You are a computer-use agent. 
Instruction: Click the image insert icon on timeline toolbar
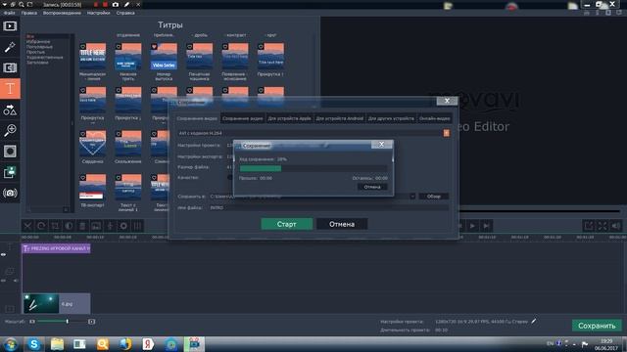tap(96, 226)
